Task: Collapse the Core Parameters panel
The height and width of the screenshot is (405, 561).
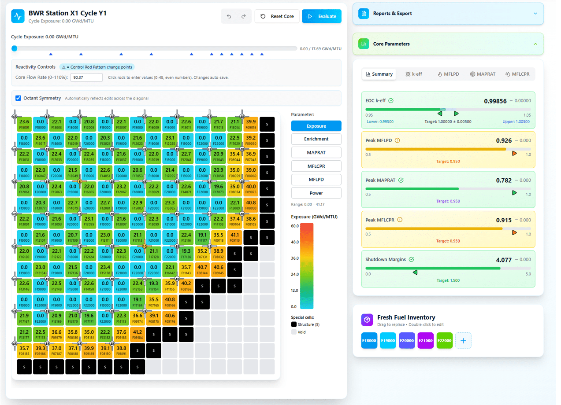Action: point(535,44)
